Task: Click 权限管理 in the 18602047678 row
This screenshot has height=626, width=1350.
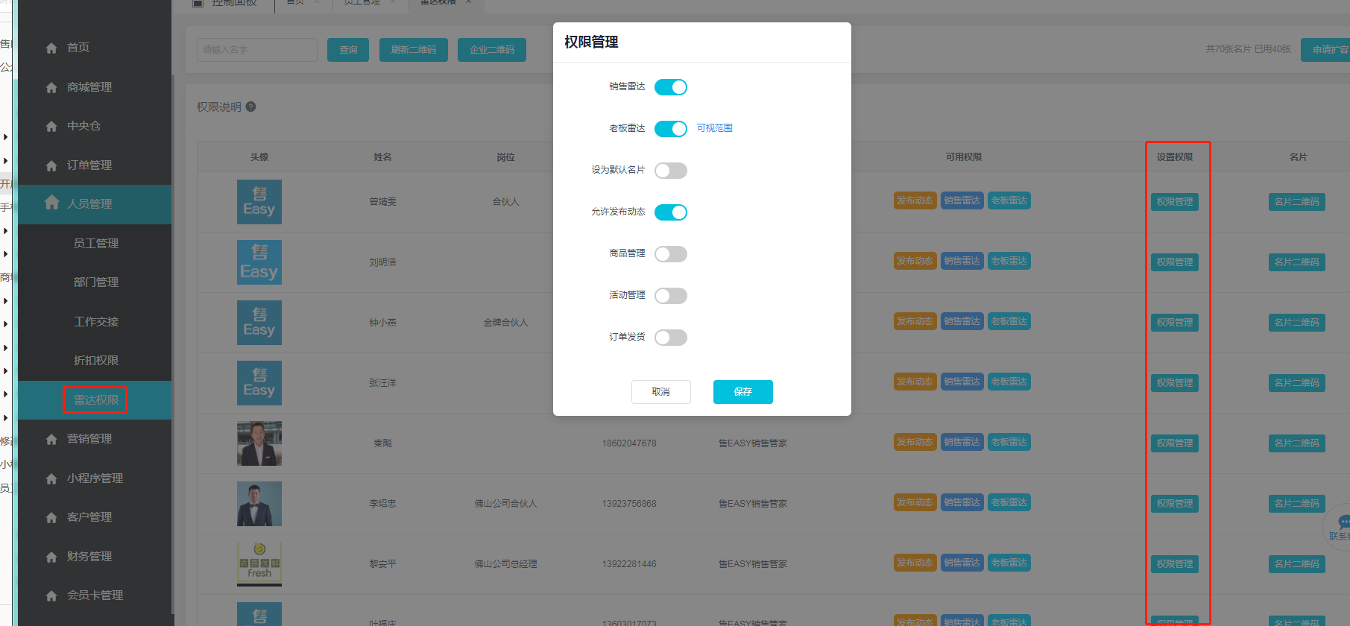Action: 1175,443
